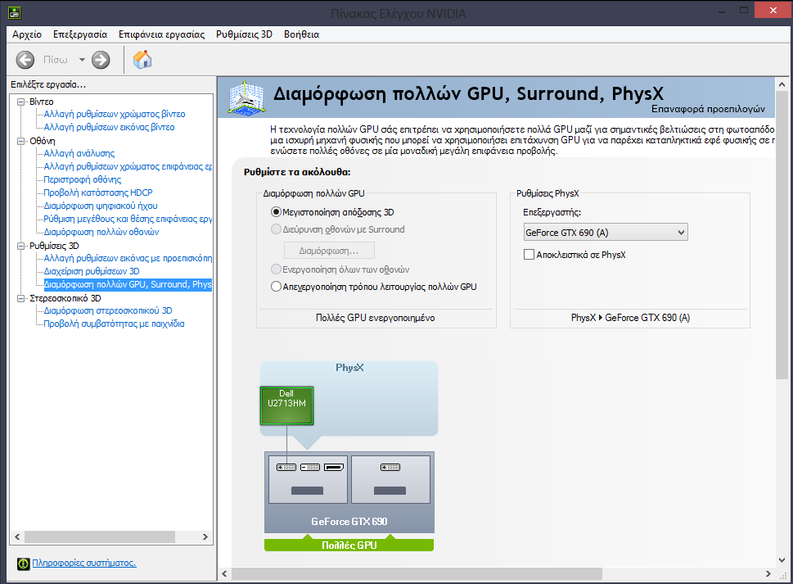The width and height of the screenshot is (793, 584).
Task: Click main panel horizontal scrollbar thumb
Action: tap(417, 574)
